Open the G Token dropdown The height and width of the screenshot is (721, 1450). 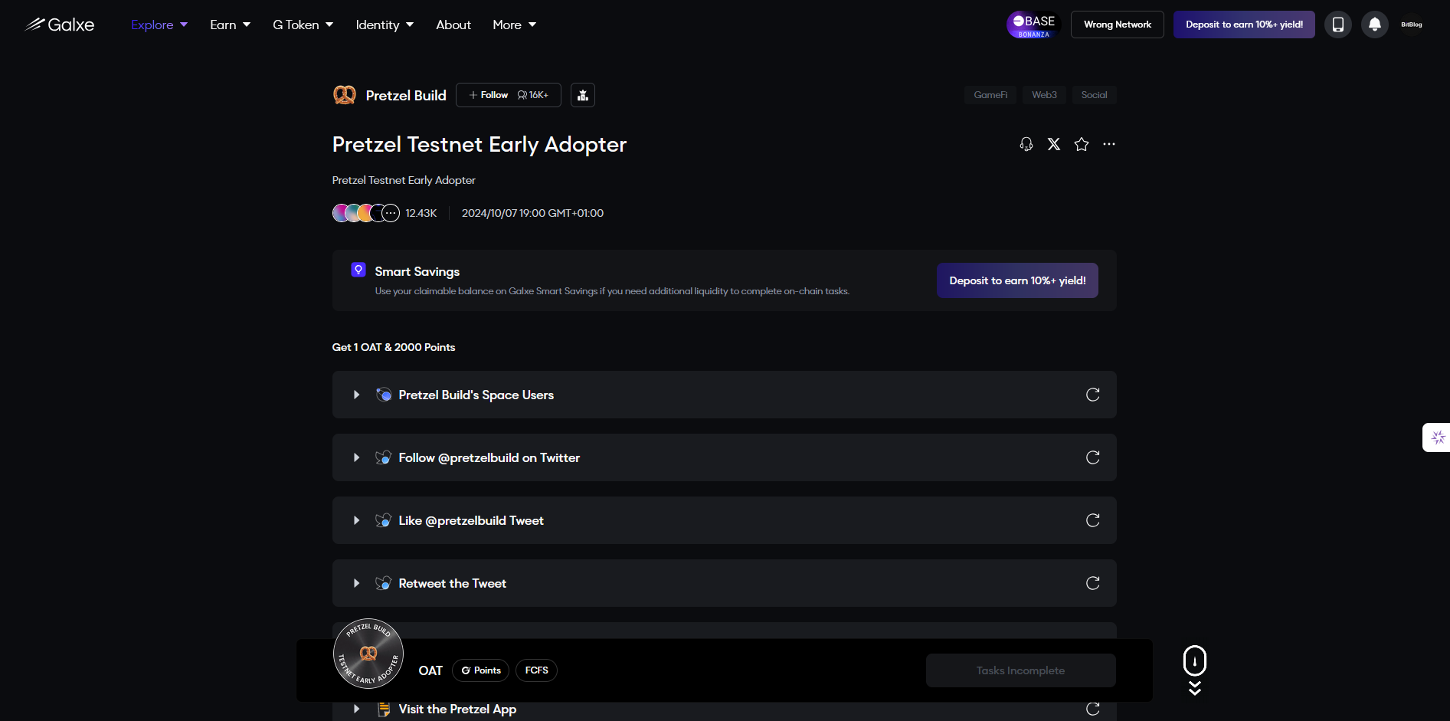point(303,25)
